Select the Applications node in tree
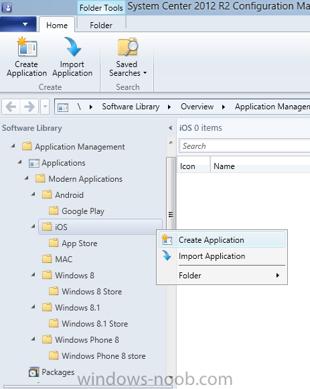The height and width of the screenshot is (389, 310). click(64, 163)
